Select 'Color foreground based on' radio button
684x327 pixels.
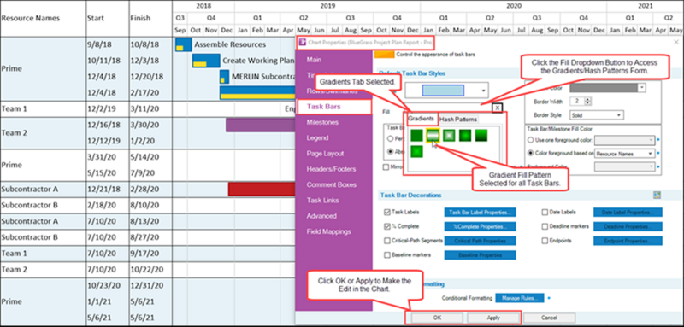tap(531, 154)
